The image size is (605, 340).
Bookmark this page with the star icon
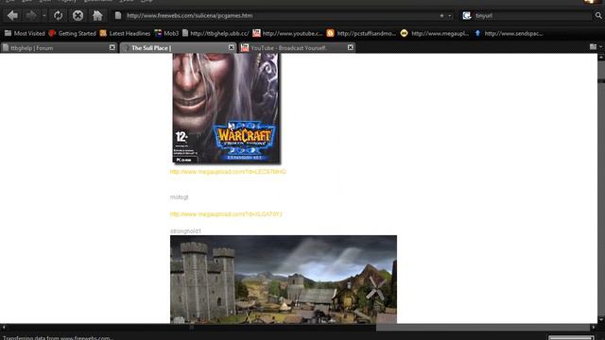tap(441, 16)
